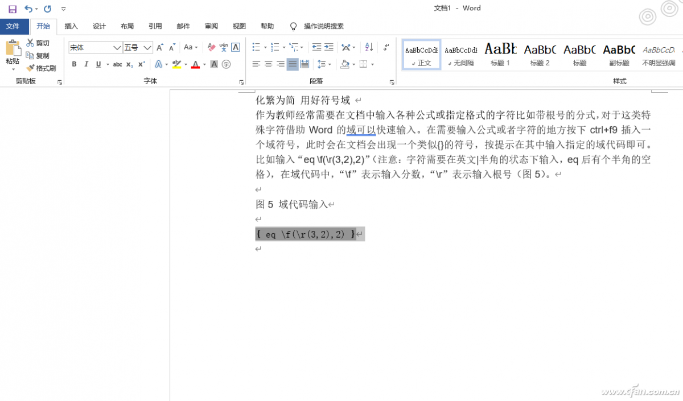Apply the 正文 (Normal) style

tap(421, 55)
